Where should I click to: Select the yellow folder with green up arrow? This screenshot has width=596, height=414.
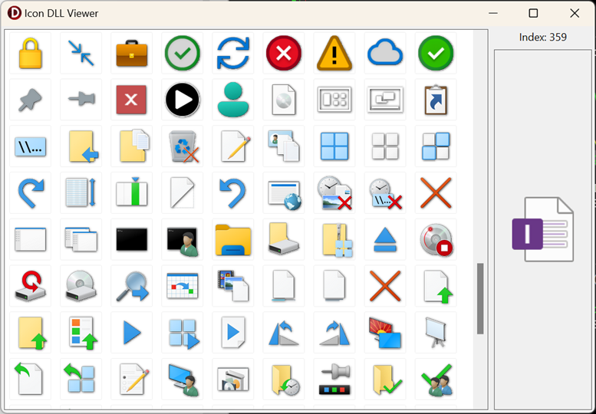[x=33, y=333]
